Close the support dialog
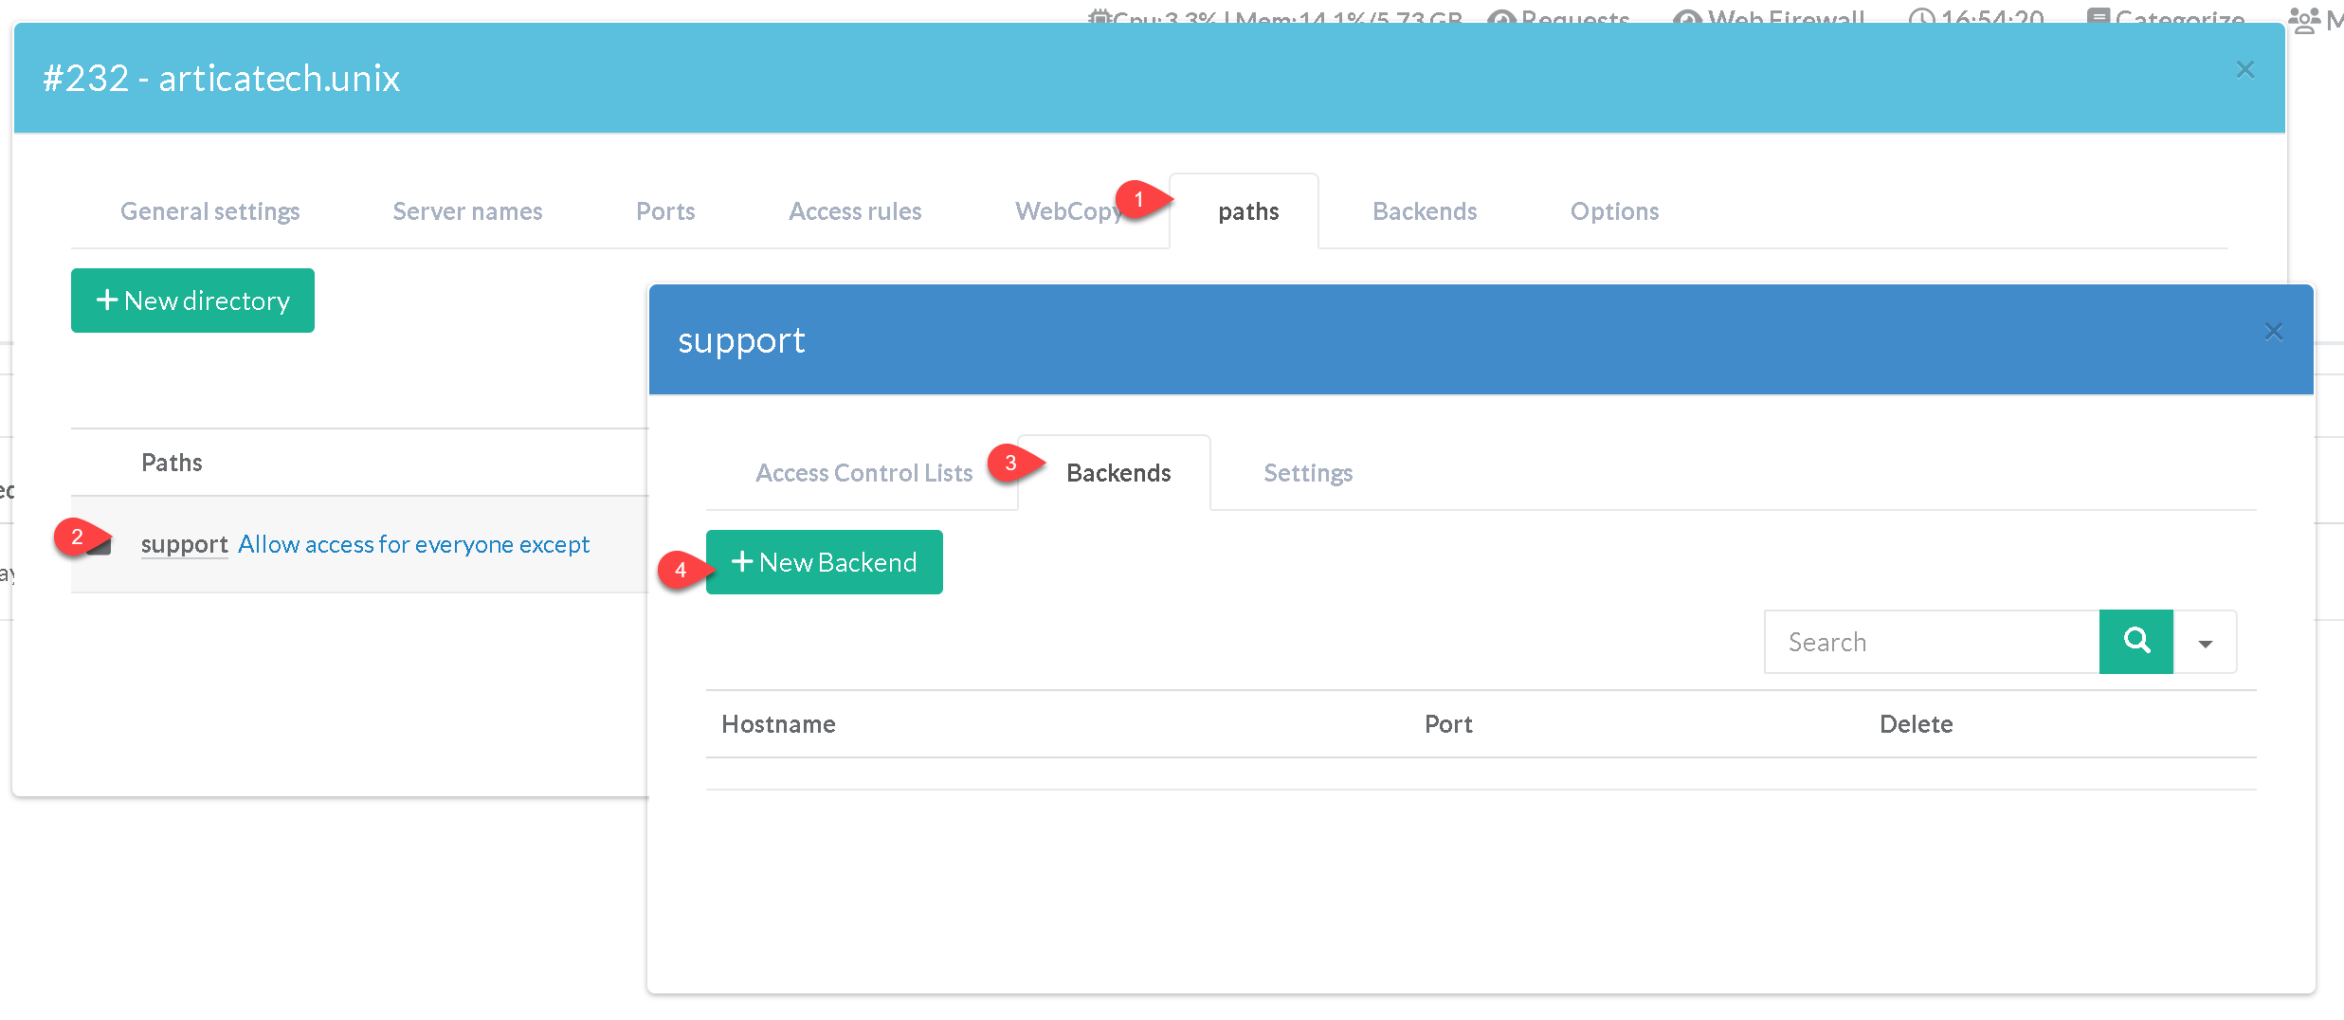2344x1020 pixels. tap(2273, 332)
